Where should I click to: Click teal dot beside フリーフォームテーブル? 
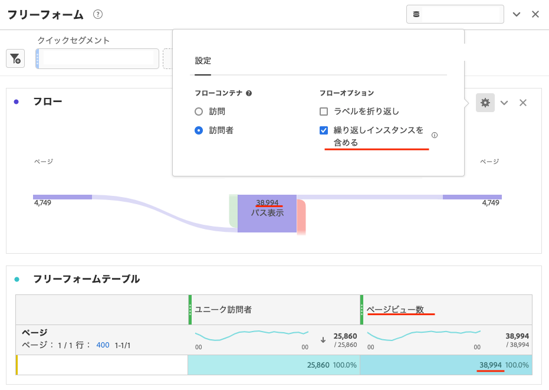tap(17, 279)
